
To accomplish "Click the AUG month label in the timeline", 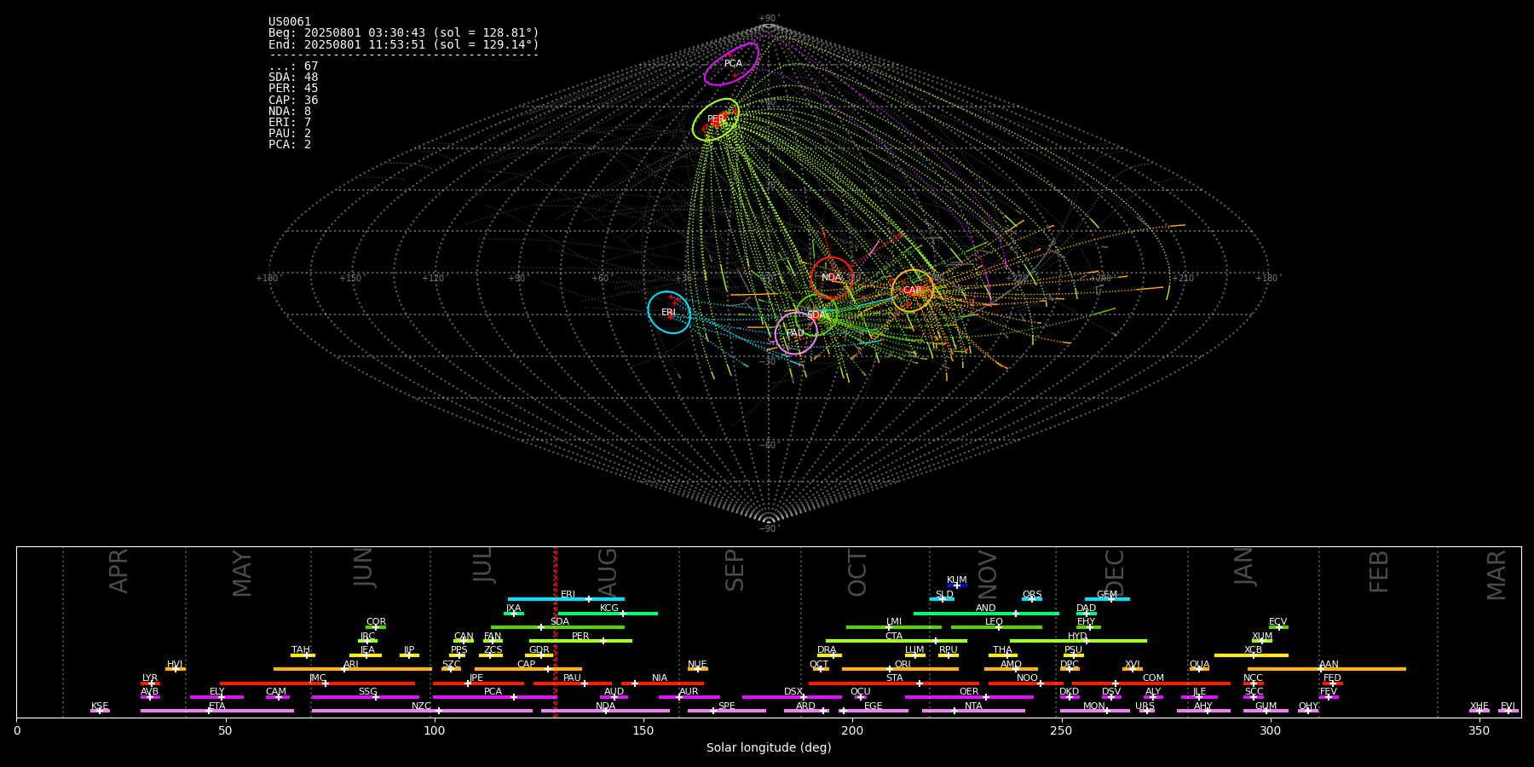I will click(x=607, y=571).
